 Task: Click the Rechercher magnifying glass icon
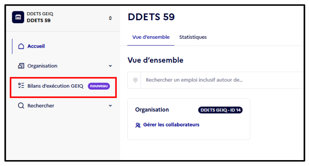point(21,106)
